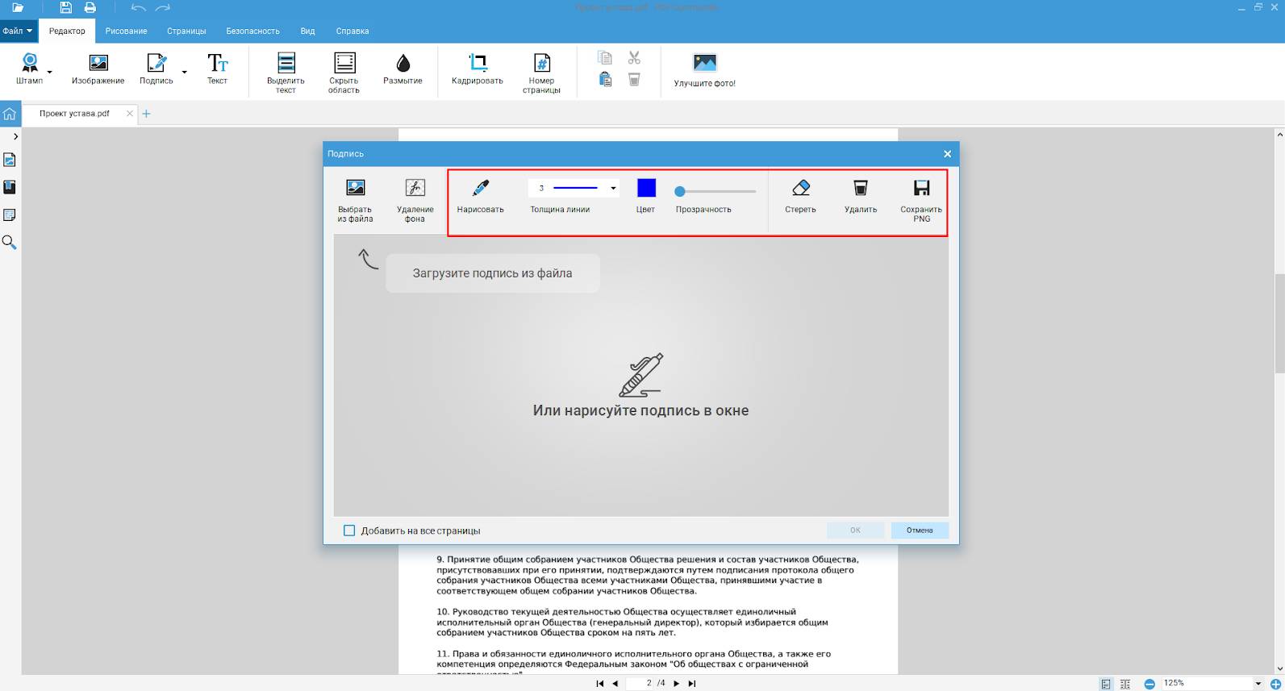1285x691 pixels.
Task: Expand Подпись ribbon dropdown arrow
Action: click(x=184, y=73)
